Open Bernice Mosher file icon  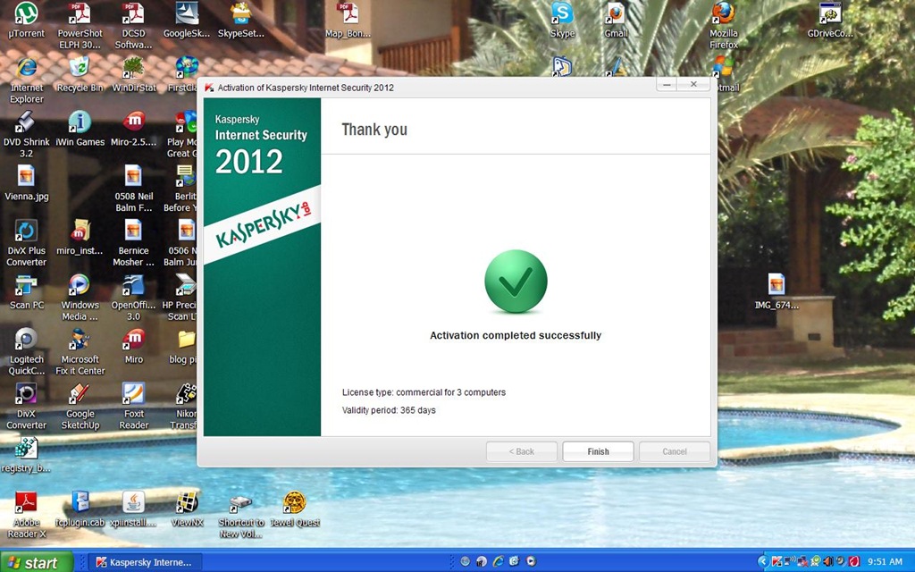[134, 243]
